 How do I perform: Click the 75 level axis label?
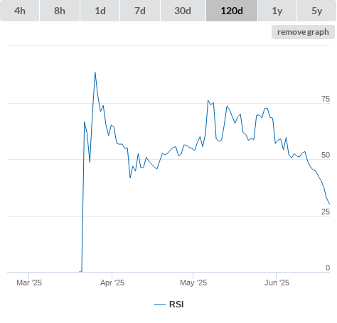click(326, 99)
